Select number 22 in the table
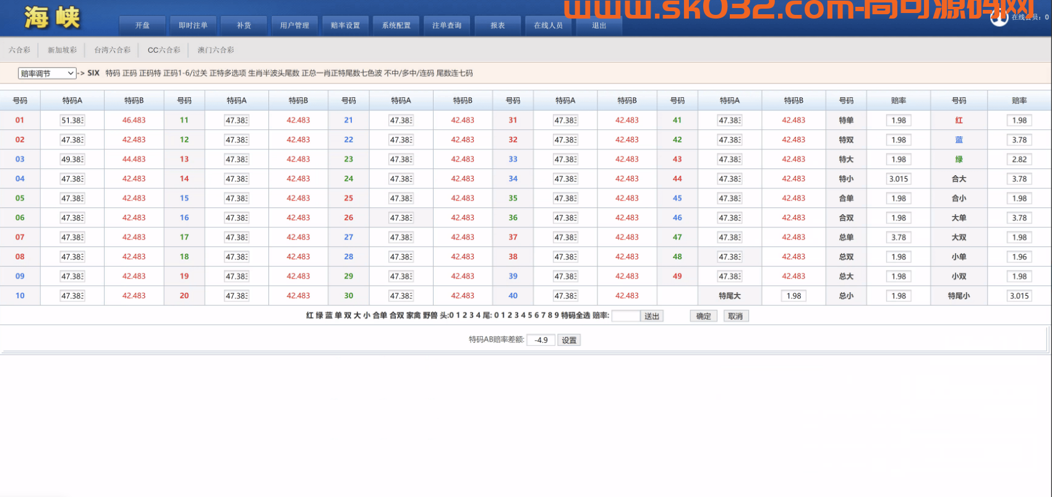 point(349,140)
